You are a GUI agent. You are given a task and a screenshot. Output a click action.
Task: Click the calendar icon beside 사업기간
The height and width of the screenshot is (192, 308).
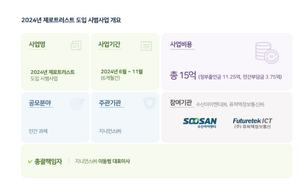click(146, 46)
